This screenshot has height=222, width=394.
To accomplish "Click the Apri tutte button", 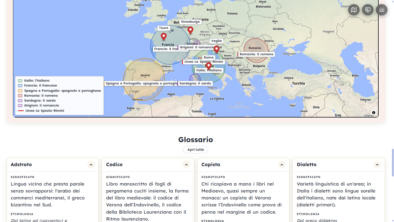I will 196,150.
